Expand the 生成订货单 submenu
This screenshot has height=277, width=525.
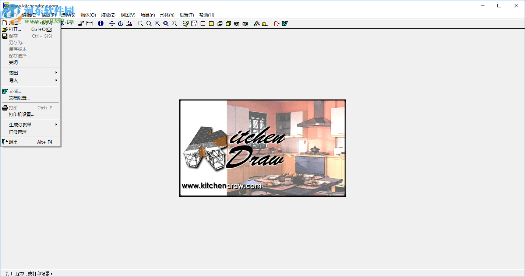coord(31,125)
